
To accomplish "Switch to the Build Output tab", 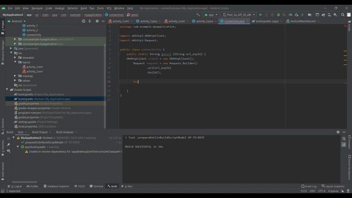I will tap(40, 132).
